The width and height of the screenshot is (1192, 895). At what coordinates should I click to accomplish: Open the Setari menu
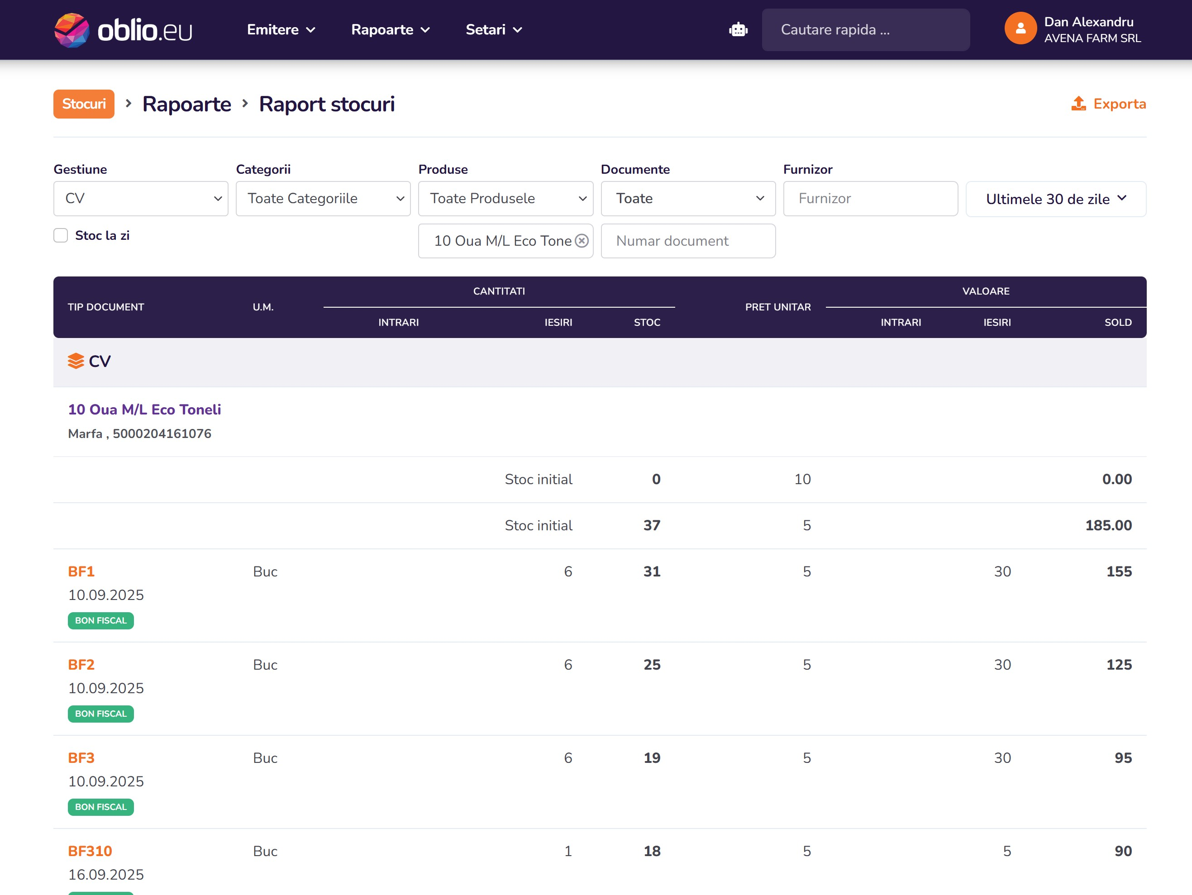coord(494,29)
